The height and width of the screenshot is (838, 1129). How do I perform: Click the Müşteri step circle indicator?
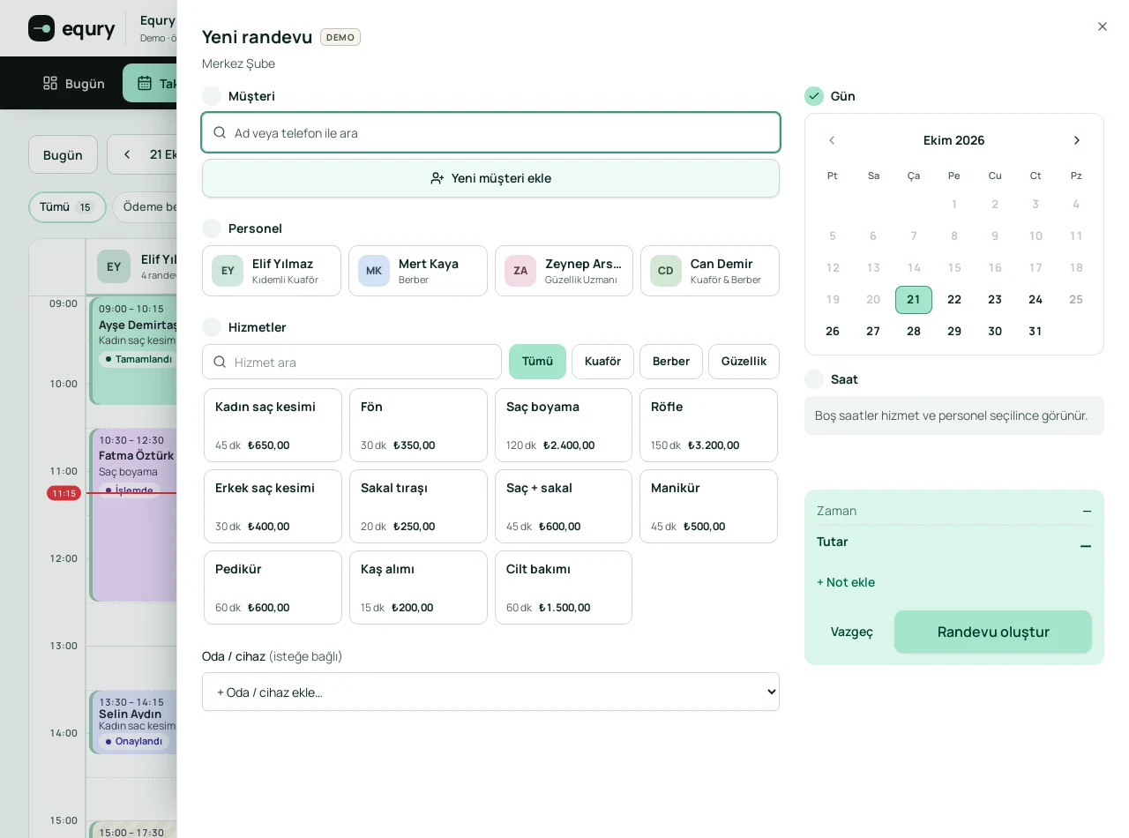tap(212, 96)
